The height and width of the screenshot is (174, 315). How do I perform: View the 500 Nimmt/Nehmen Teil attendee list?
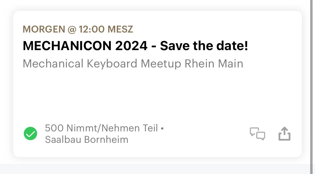(102, 128)
